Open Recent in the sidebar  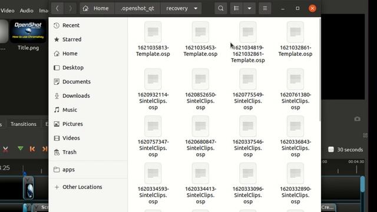pos(88,25)
